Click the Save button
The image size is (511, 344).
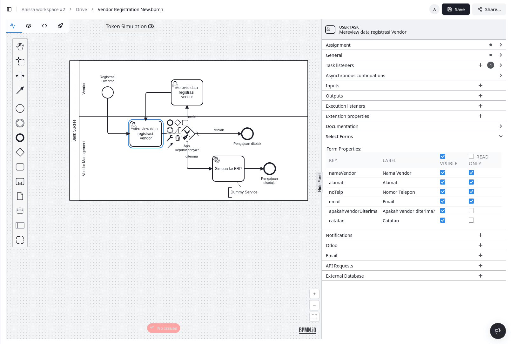tap(456, 10)
